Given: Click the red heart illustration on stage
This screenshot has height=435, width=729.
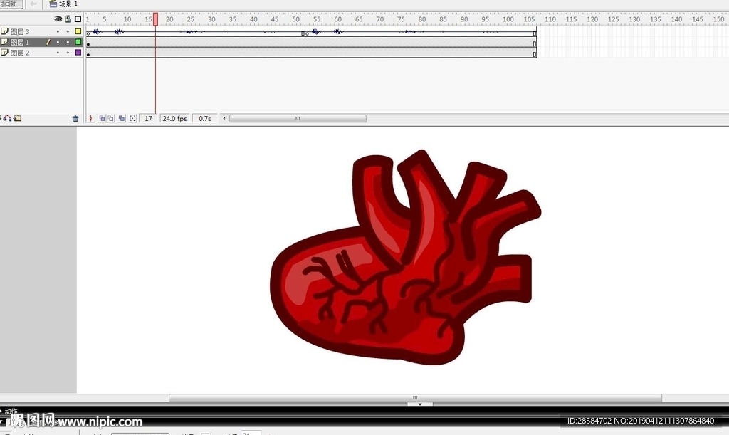Looking at the screenshot, I should [405, 258].
